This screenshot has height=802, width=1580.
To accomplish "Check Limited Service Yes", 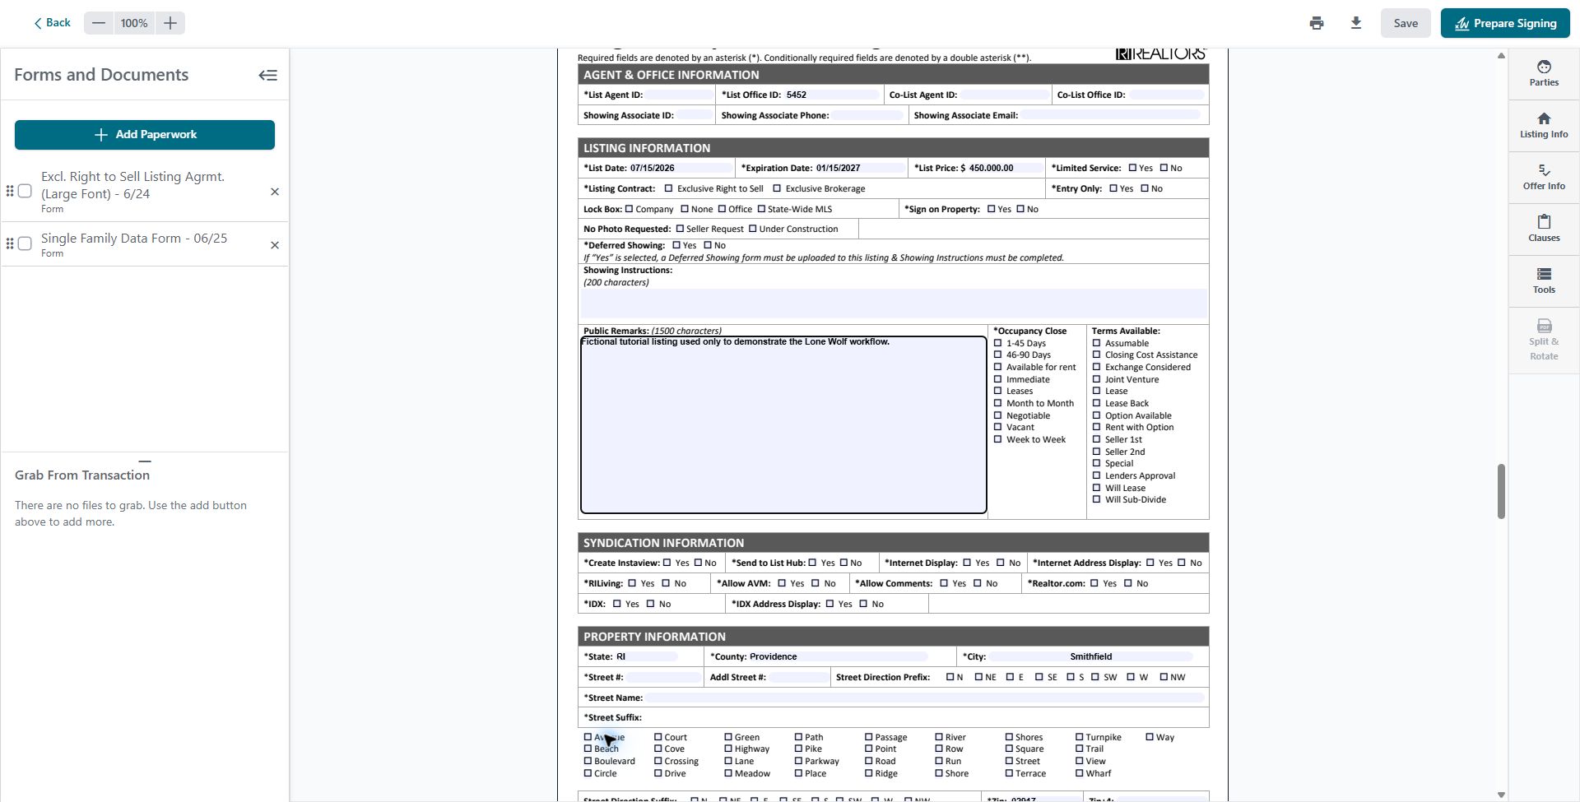I will coord(1132,168).
